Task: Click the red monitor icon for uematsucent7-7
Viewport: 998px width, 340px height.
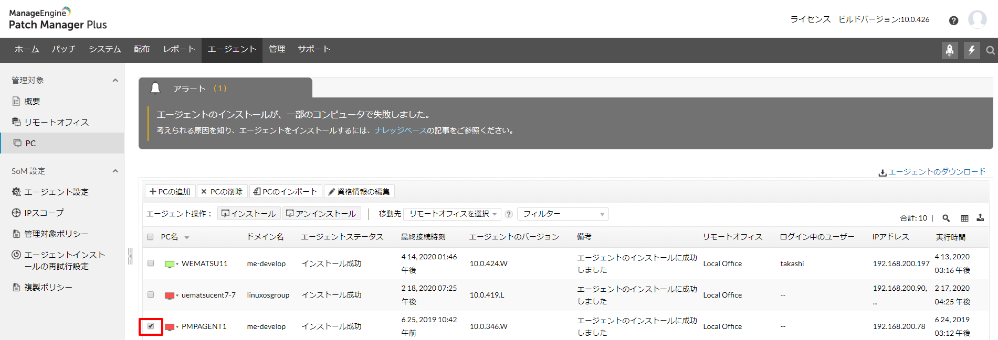Action: point(170,295)
